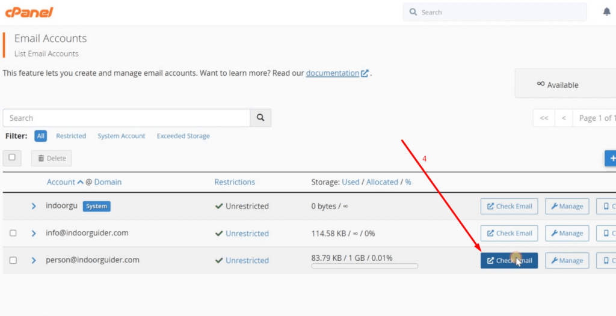Focus the top cPanel Search field

coord(495,12)
